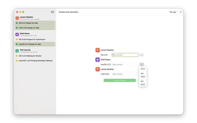The width and height of the screenshot is (197, 123).
Task: Open version suggestions for iOS 2.6.1
Action: tap(142, 55)
